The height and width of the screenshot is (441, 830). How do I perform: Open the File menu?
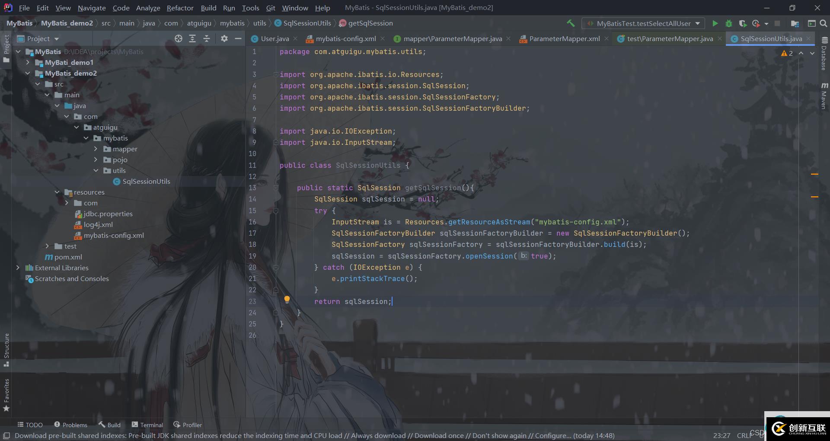[x=24, y=8]
